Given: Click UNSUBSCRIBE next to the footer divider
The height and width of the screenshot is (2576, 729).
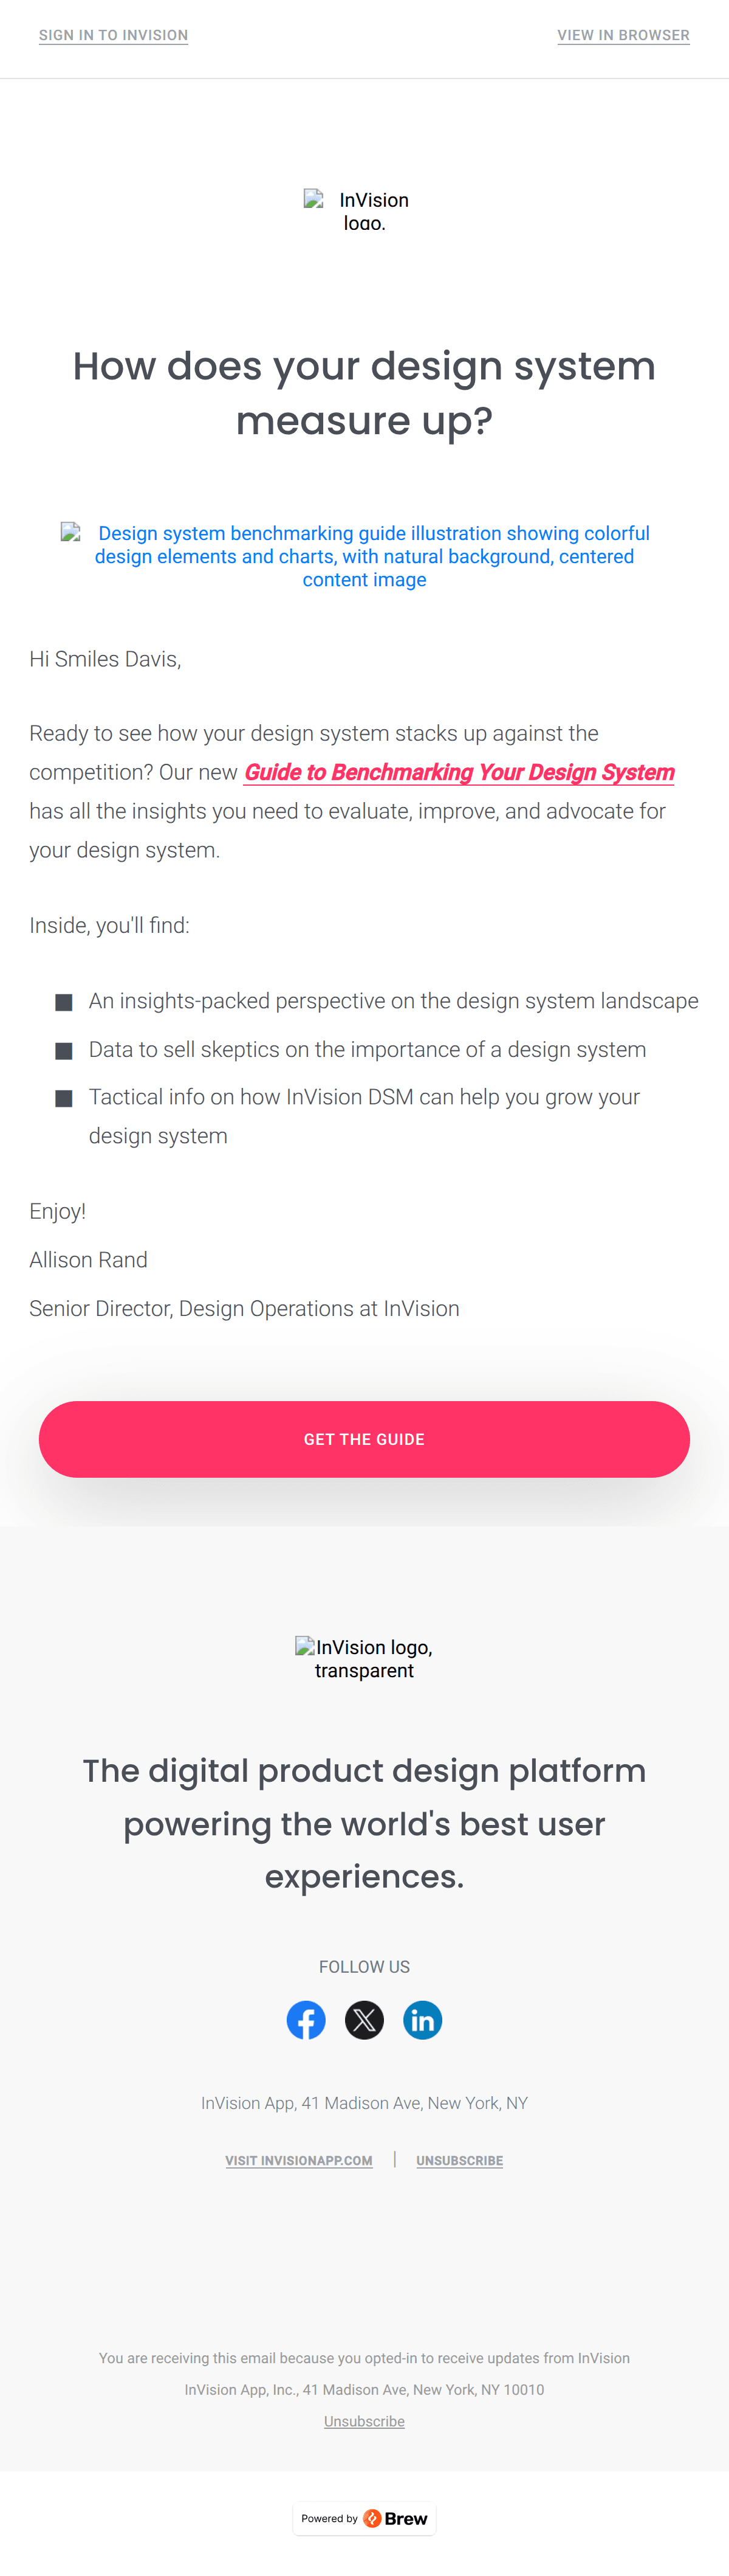Looking at the screenshot, I should (459, 2161).
